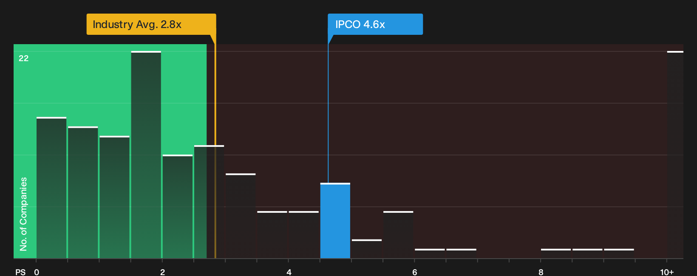697x276 pixels.
Task: Click the x-axis label '2'
Action: tap(163, 272)
